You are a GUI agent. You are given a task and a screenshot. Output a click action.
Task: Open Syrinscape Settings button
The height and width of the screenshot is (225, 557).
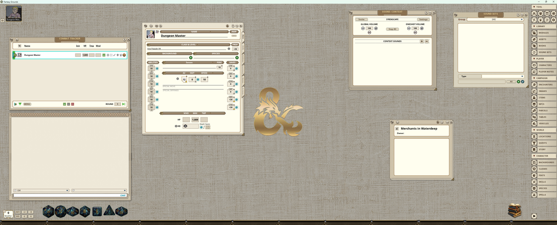[423, 20]
